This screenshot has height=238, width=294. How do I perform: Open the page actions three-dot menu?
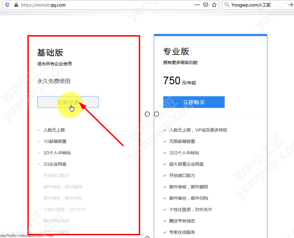click(197, 5)
